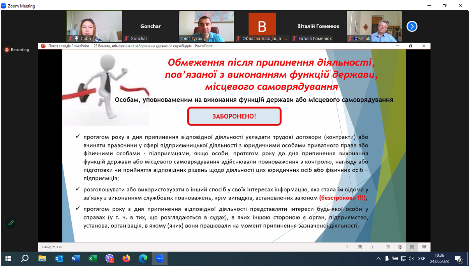
Task: Click PowerPoint slideshow window title text
Action: click(x=130, y=46)
